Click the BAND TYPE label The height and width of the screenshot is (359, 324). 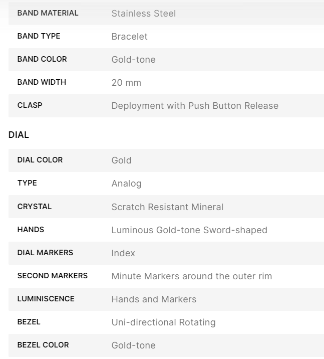tap(39, 36)
